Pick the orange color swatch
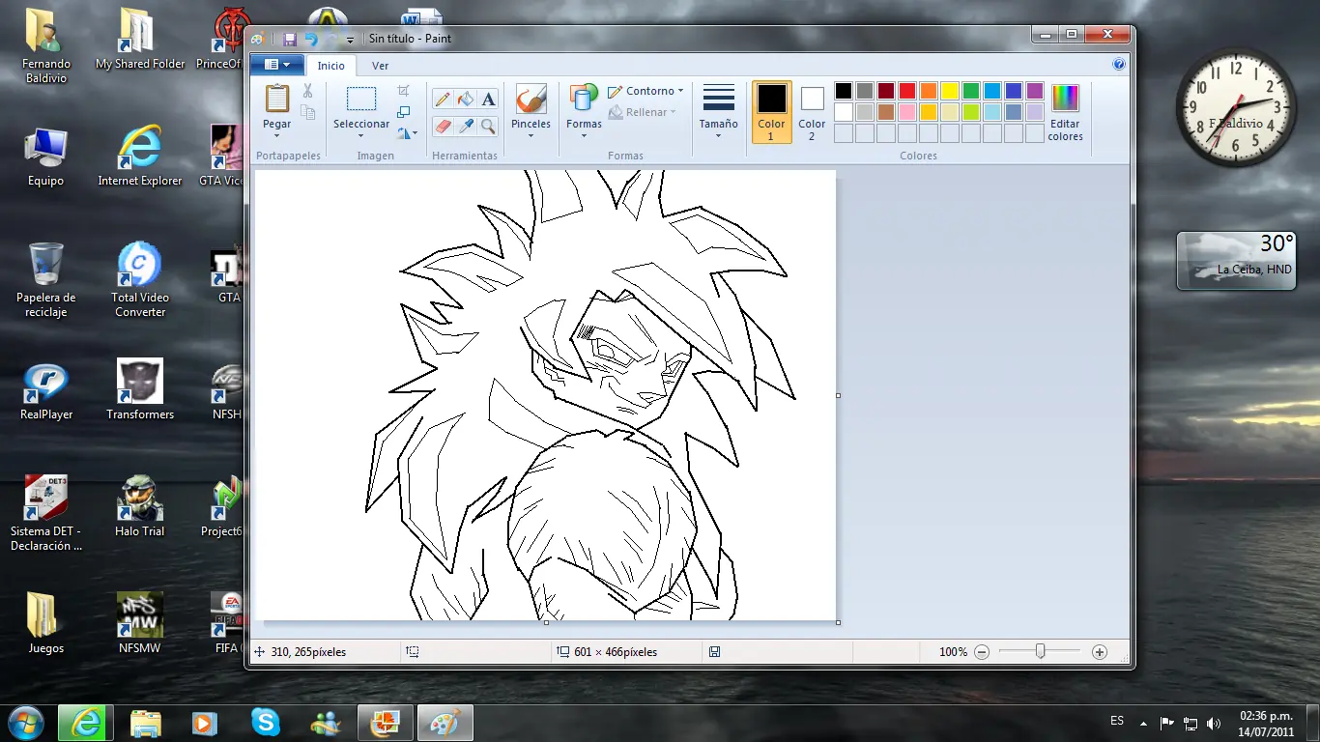The image size is (1320, 742). (x=929, y=91)
